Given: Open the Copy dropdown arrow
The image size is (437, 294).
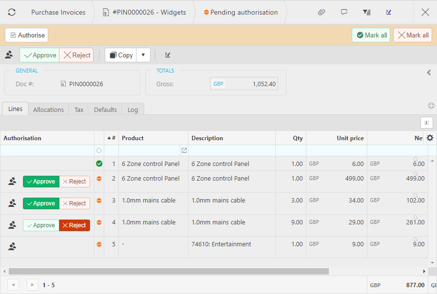Looking at the screenshot, I should pyautogui.click(x=143, y=55).
